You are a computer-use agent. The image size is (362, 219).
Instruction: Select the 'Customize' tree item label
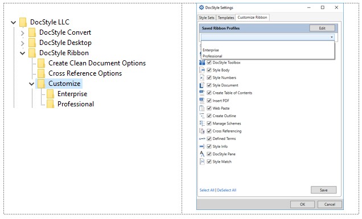point(64,84)
